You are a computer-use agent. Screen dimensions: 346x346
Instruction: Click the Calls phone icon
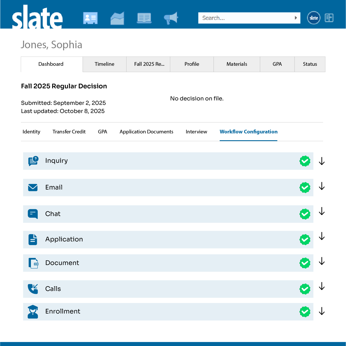point(33,289)
